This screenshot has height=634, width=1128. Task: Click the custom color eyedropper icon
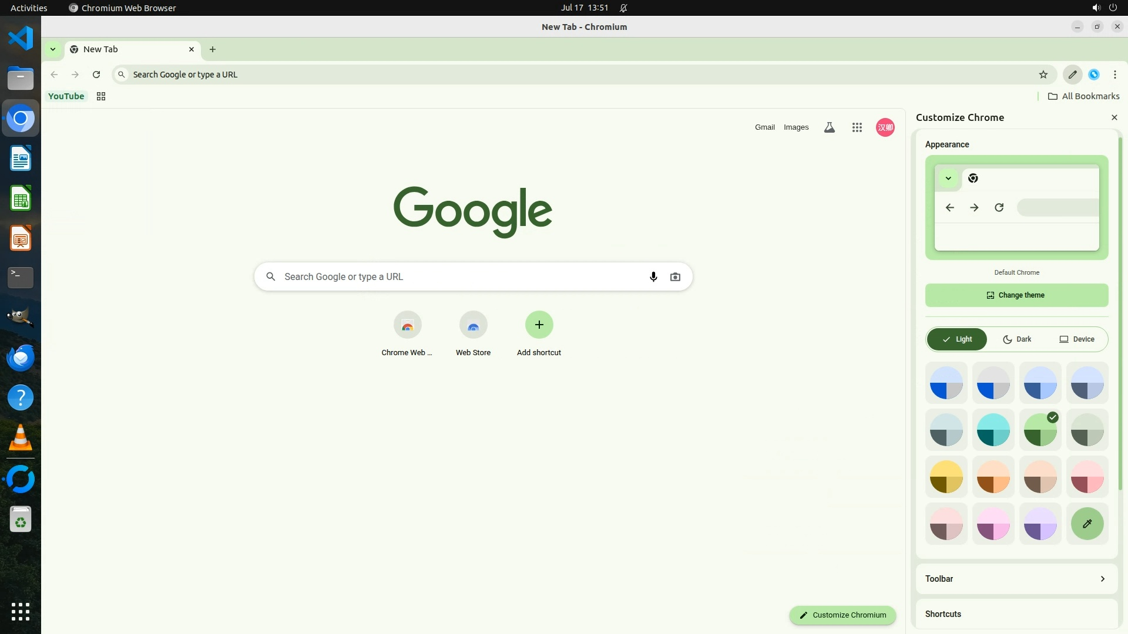pos(1087,524)
